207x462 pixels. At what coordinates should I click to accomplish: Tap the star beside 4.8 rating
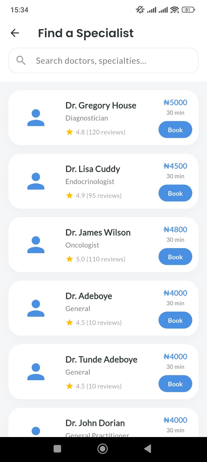69,132
